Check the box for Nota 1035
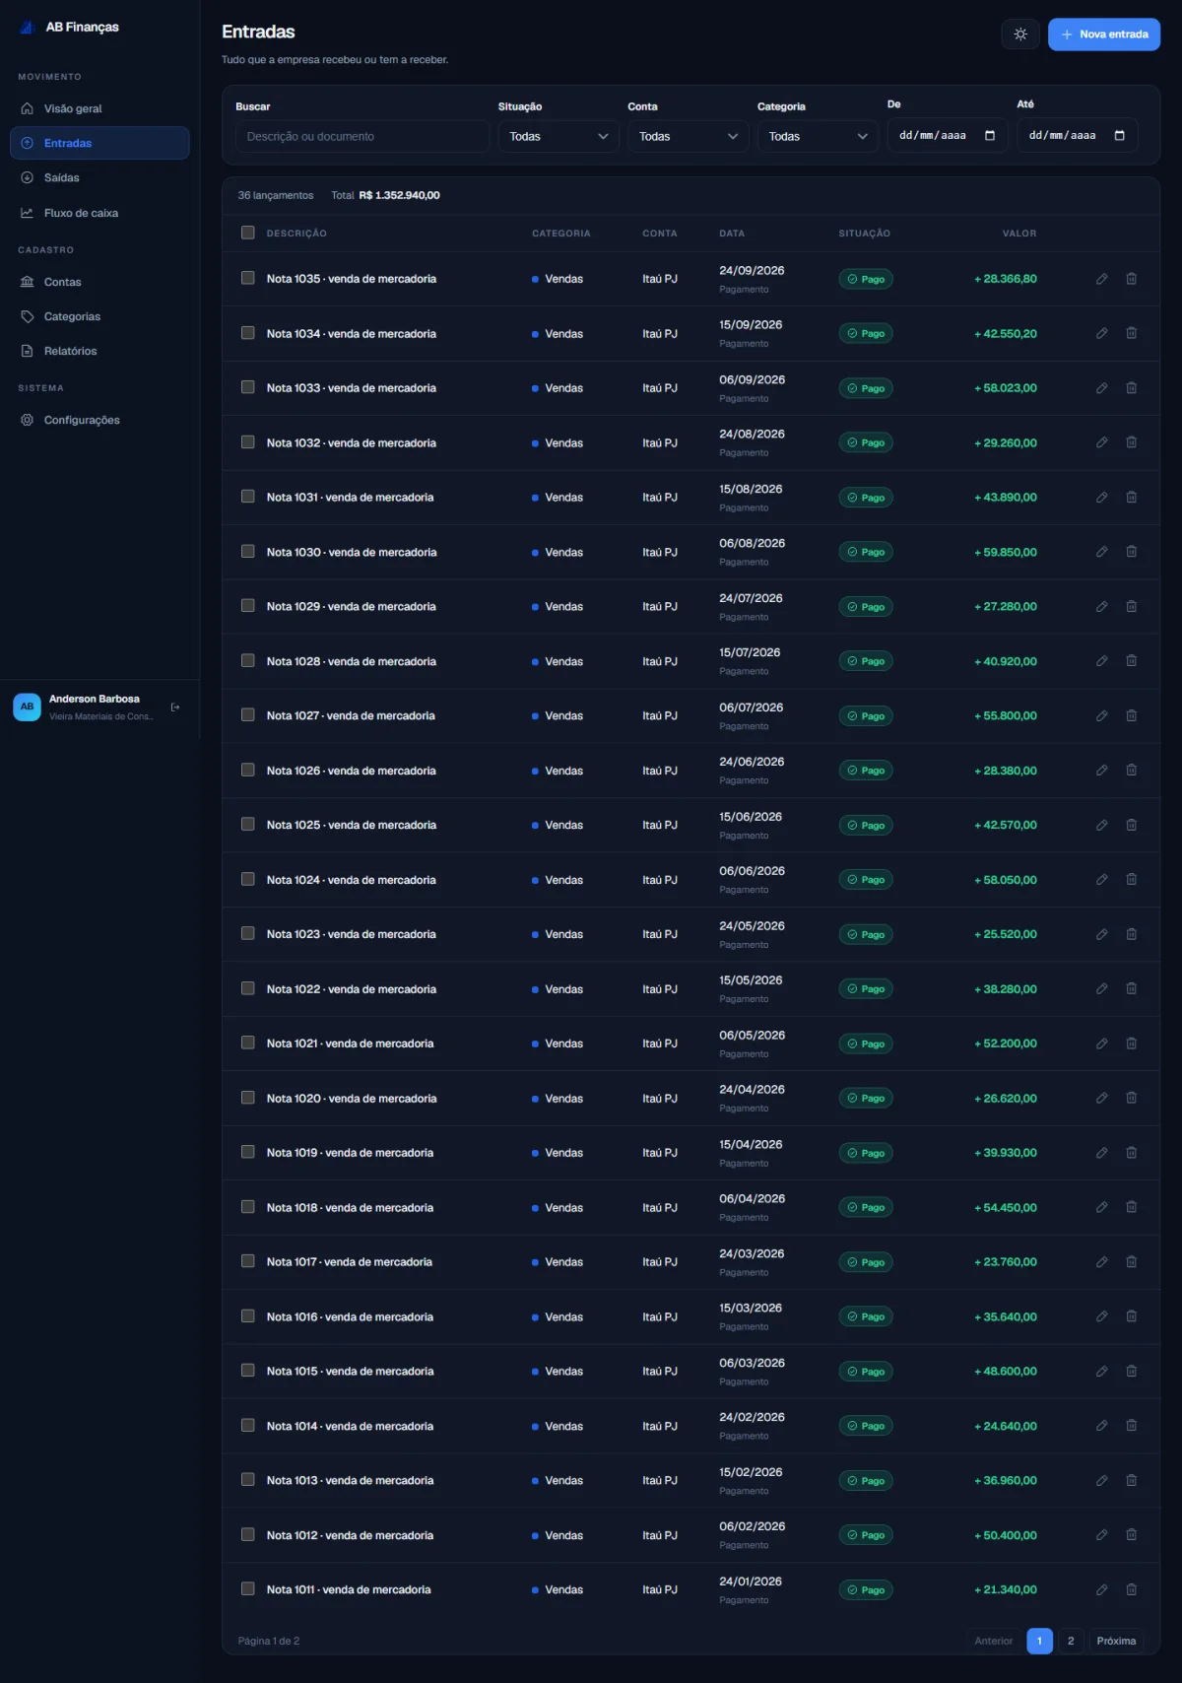 point(248,278)
